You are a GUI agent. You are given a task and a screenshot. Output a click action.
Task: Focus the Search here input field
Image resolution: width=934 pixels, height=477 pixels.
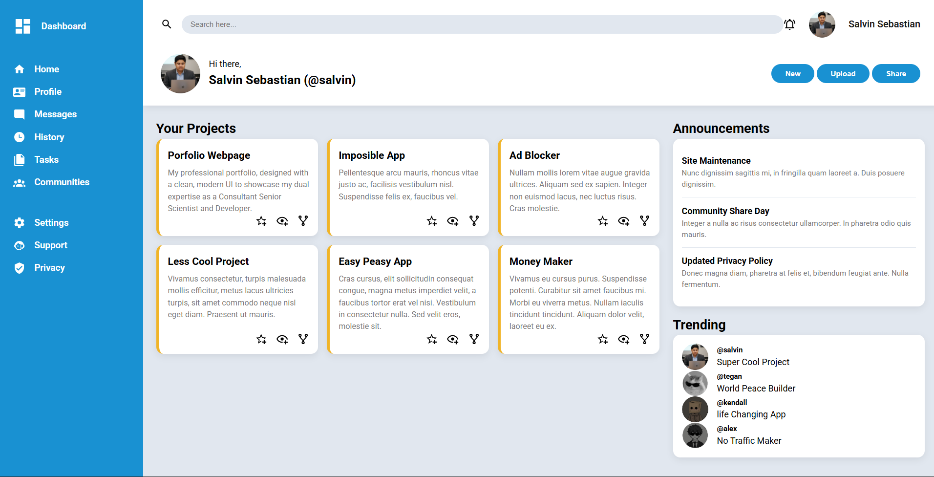[482, 24]
